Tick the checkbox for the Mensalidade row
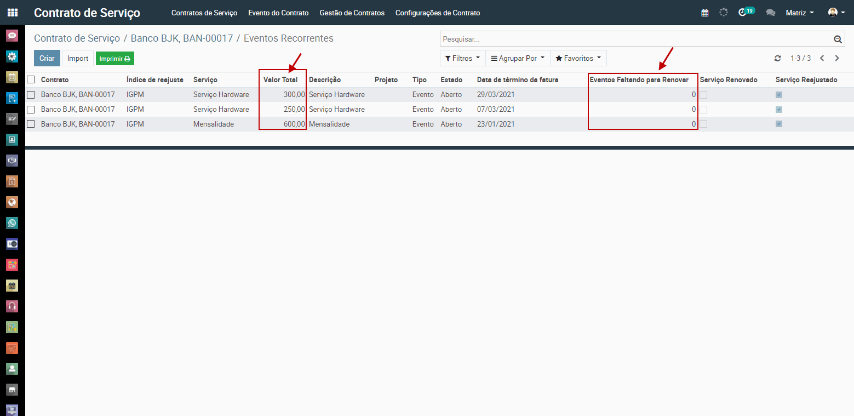 pyautogui.click(x=31, y=124)
